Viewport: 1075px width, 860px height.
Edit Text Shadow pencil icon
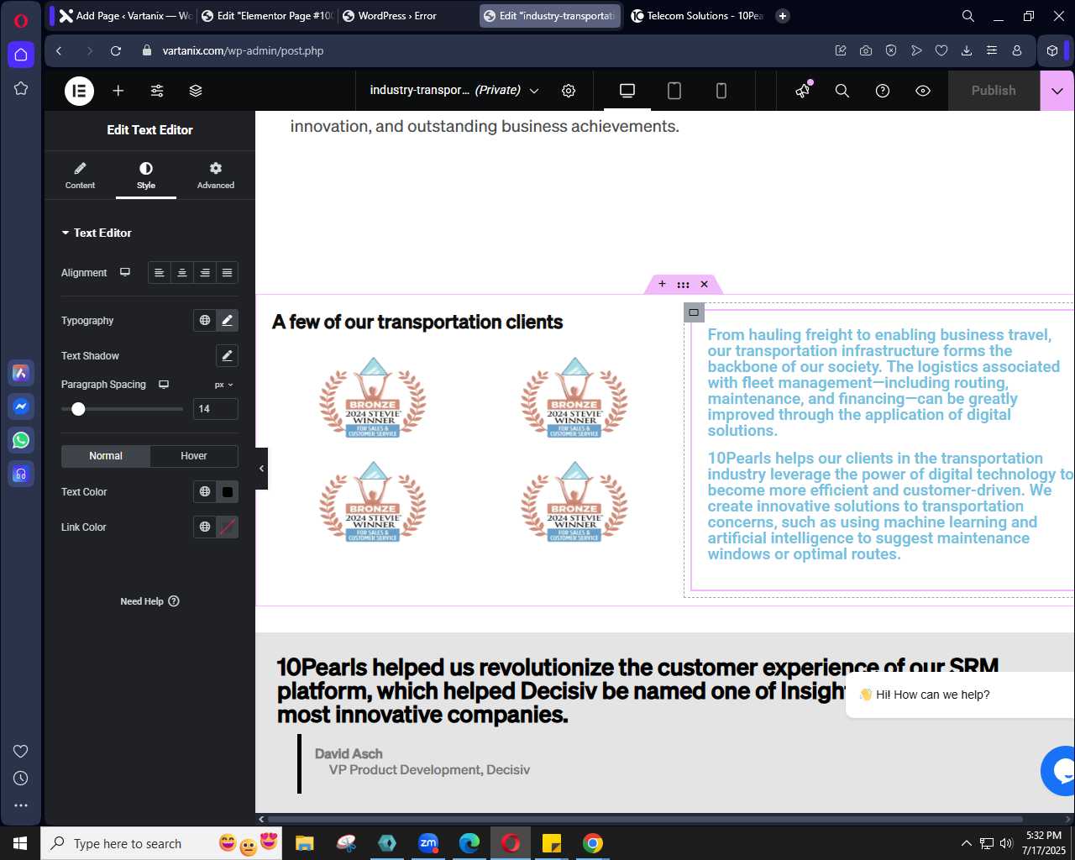coord(227,356)
